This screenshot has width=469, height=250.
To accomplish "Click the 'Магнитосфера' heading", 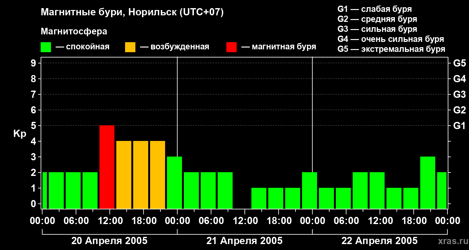I will point(74,32).
